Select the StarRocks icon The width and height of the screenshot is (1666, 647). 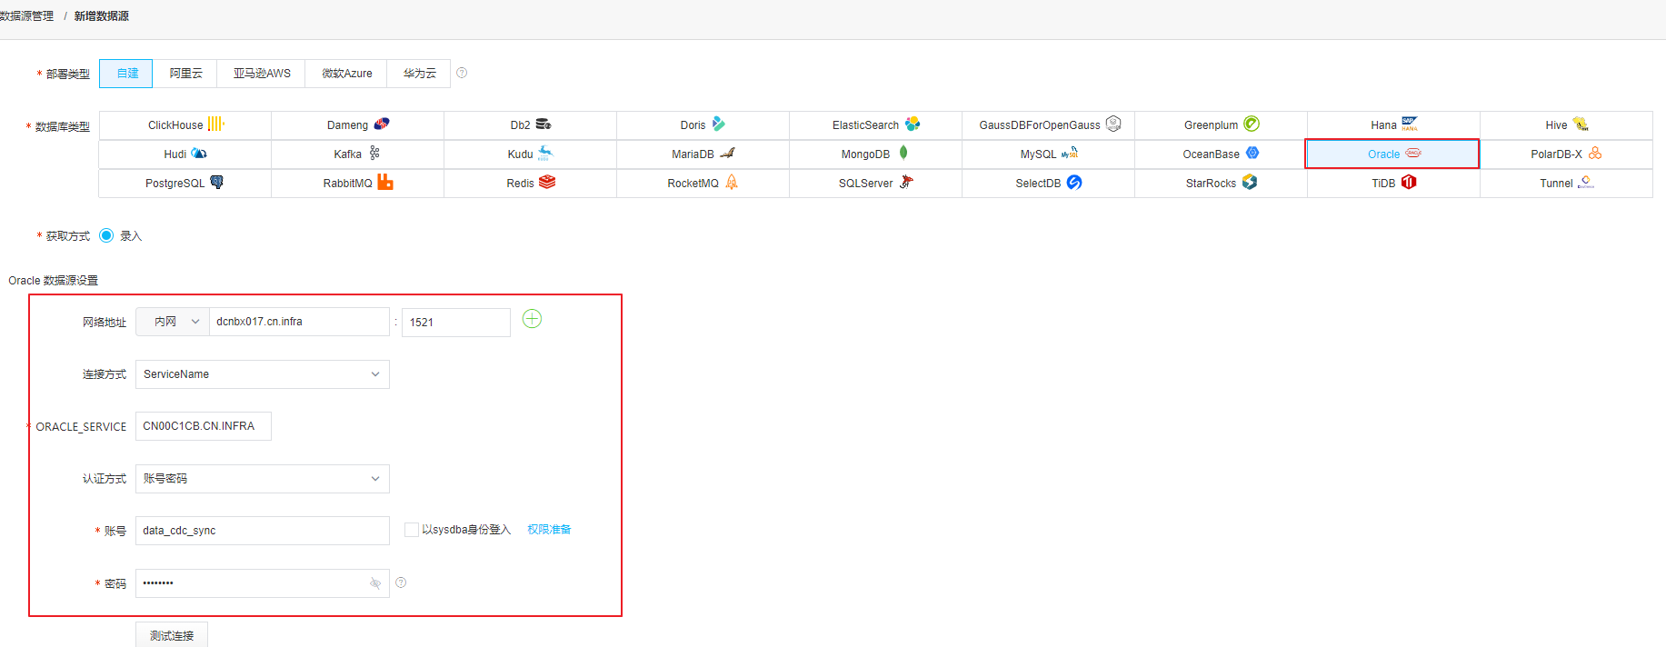pos(1250,182)
